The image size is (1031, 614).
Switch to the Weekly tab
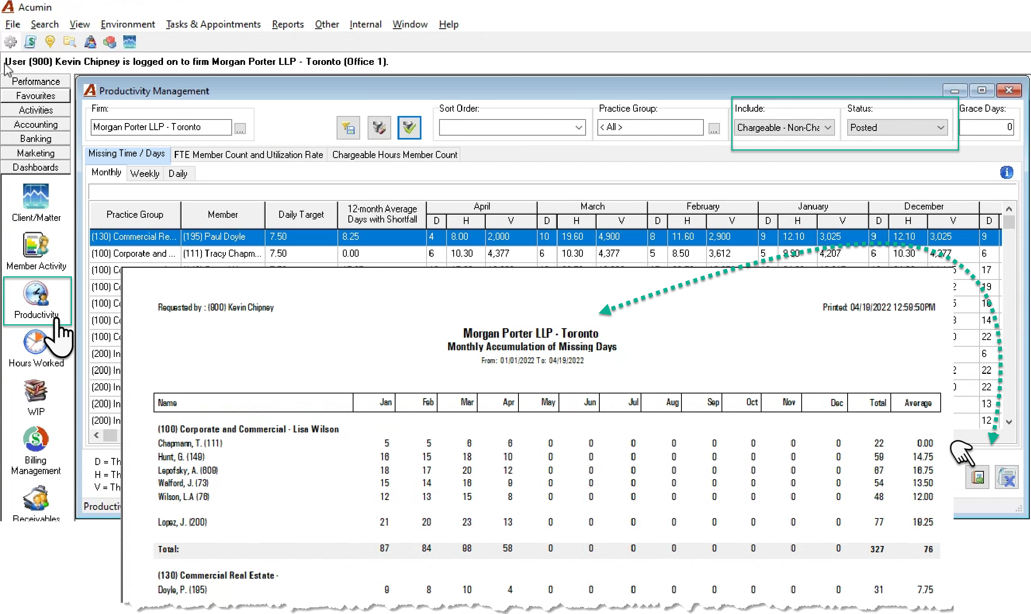click(x=145, y=173)
